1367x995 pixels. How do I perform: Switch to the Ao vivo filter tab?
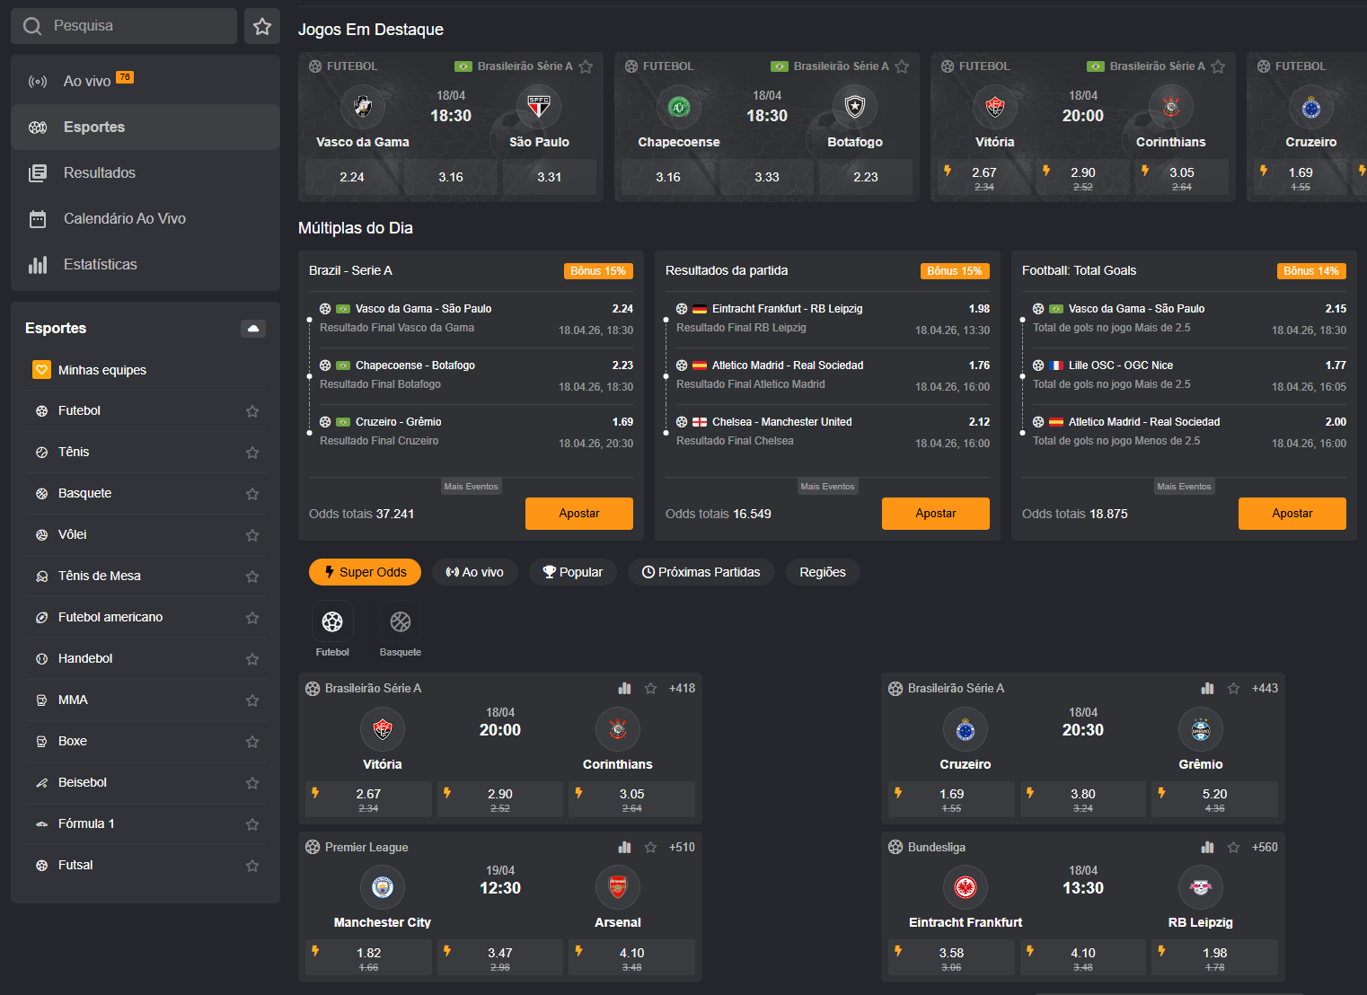pos(474,572)
